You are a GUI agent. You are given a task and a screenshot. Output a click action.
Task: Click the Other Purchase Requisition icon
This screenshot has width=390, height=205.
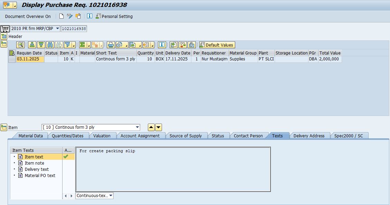78,16
